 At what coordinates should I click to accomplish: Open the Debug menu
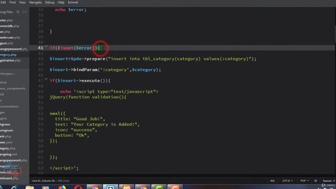tap(49, 2)
